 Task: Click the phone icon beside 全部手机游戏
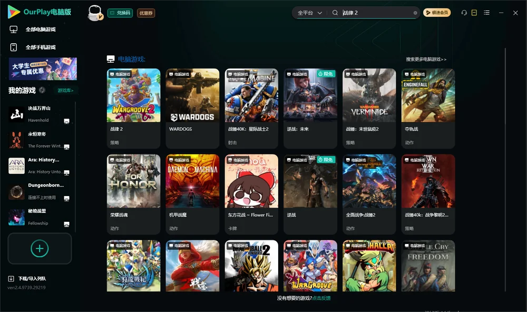tap(14, 47)
